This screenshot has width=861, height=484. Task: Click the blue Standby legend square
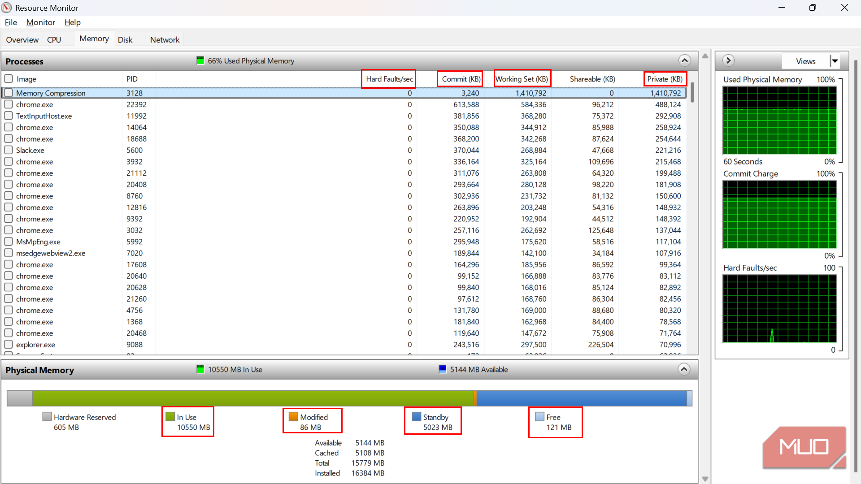coord(416,417)
